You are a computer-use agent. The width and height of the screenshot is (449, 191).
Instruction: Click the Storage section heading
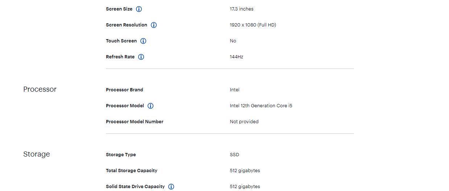(x=37, y=154)
